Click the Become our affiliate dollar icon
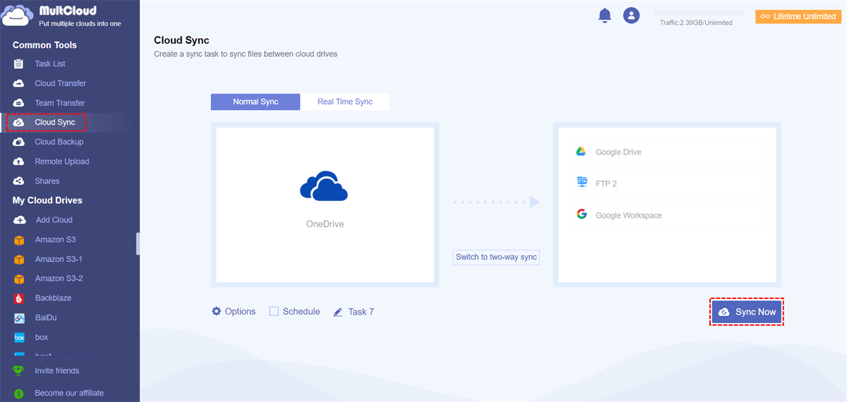Screen dimensions: 847x402 (x=19, y=394)
